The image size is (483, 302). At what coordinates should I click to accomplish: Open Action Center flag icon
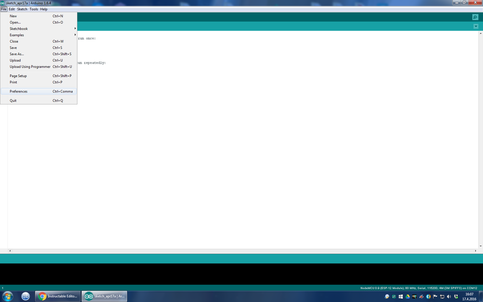tap(435, 296)
